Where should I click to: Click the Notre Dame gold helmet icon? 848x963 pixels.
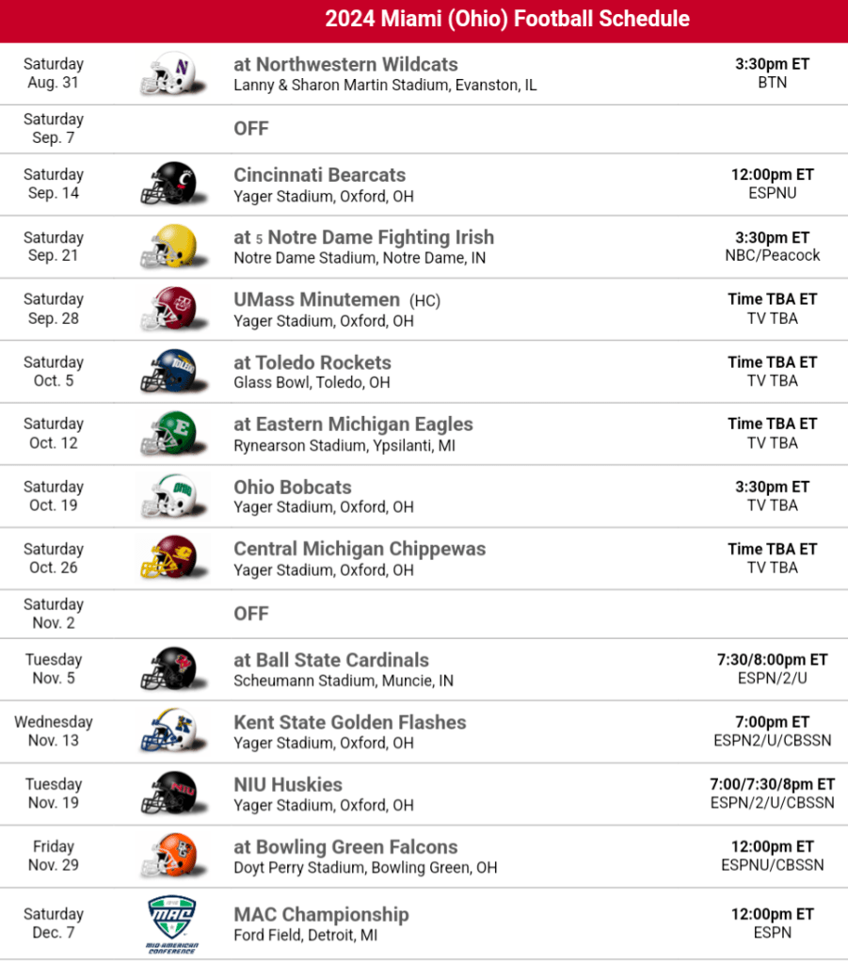coord(168,247)
